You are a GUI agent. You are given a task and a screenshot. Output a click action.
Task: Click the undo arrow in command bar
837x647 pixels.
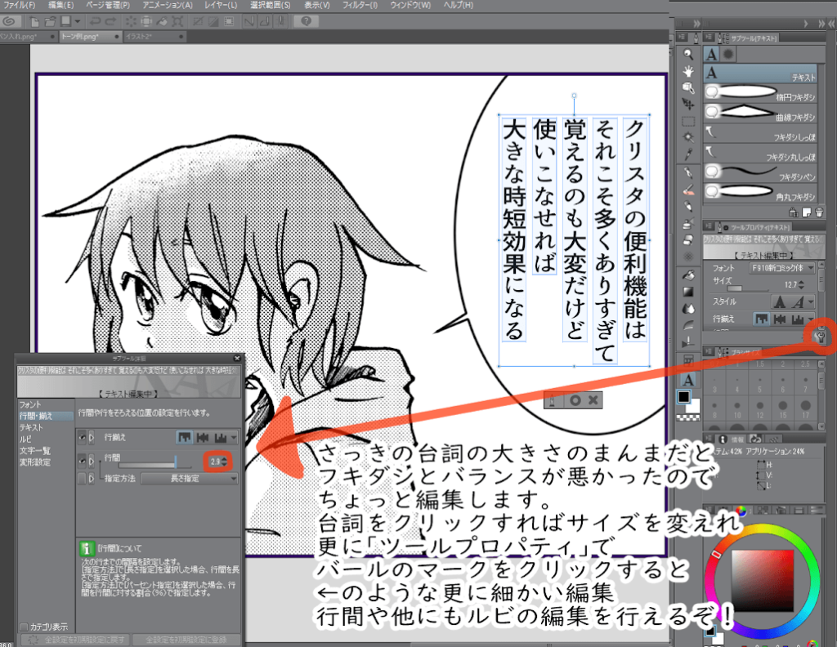tap(95, 21)
